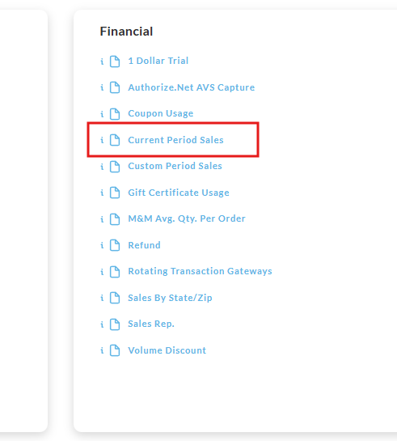This screenshot has height=441, width=397.
Task: Click document icon next to Refund
Action: click(x=115, y=245)
